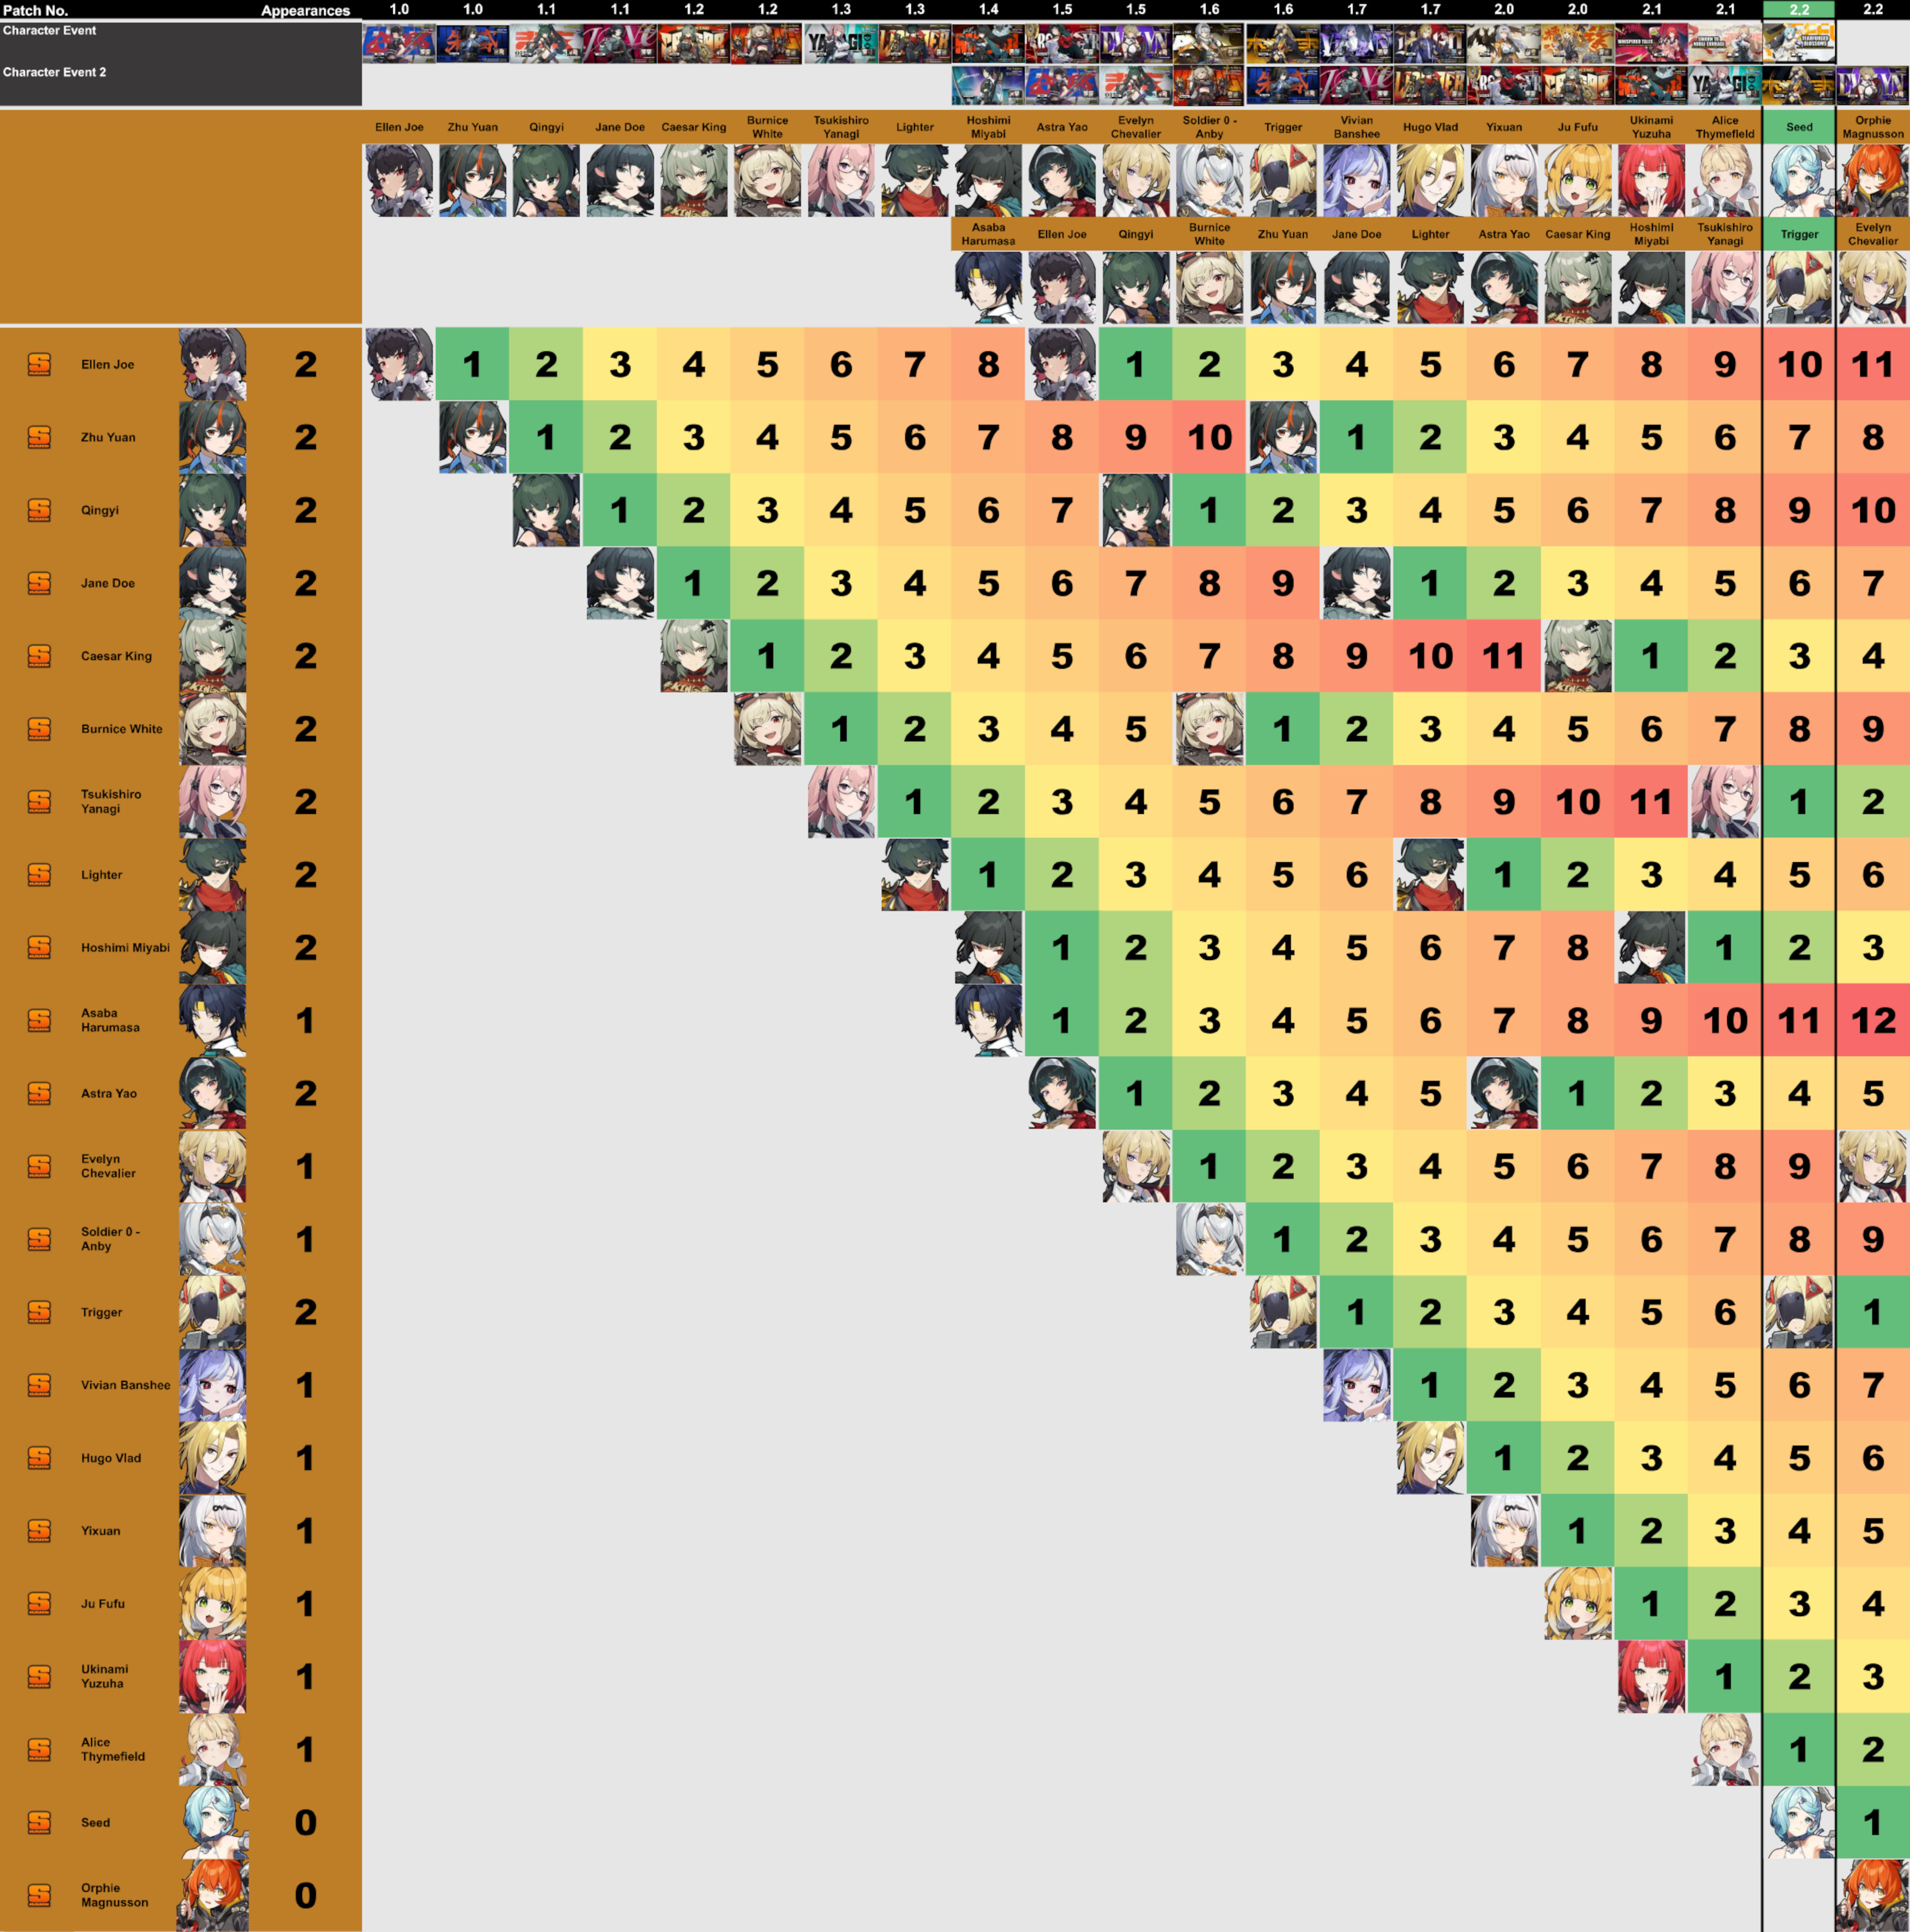Click the Appearances value 2 in Trigger's row
The image size is (1910, 1932).
(x=306, y=1312)
